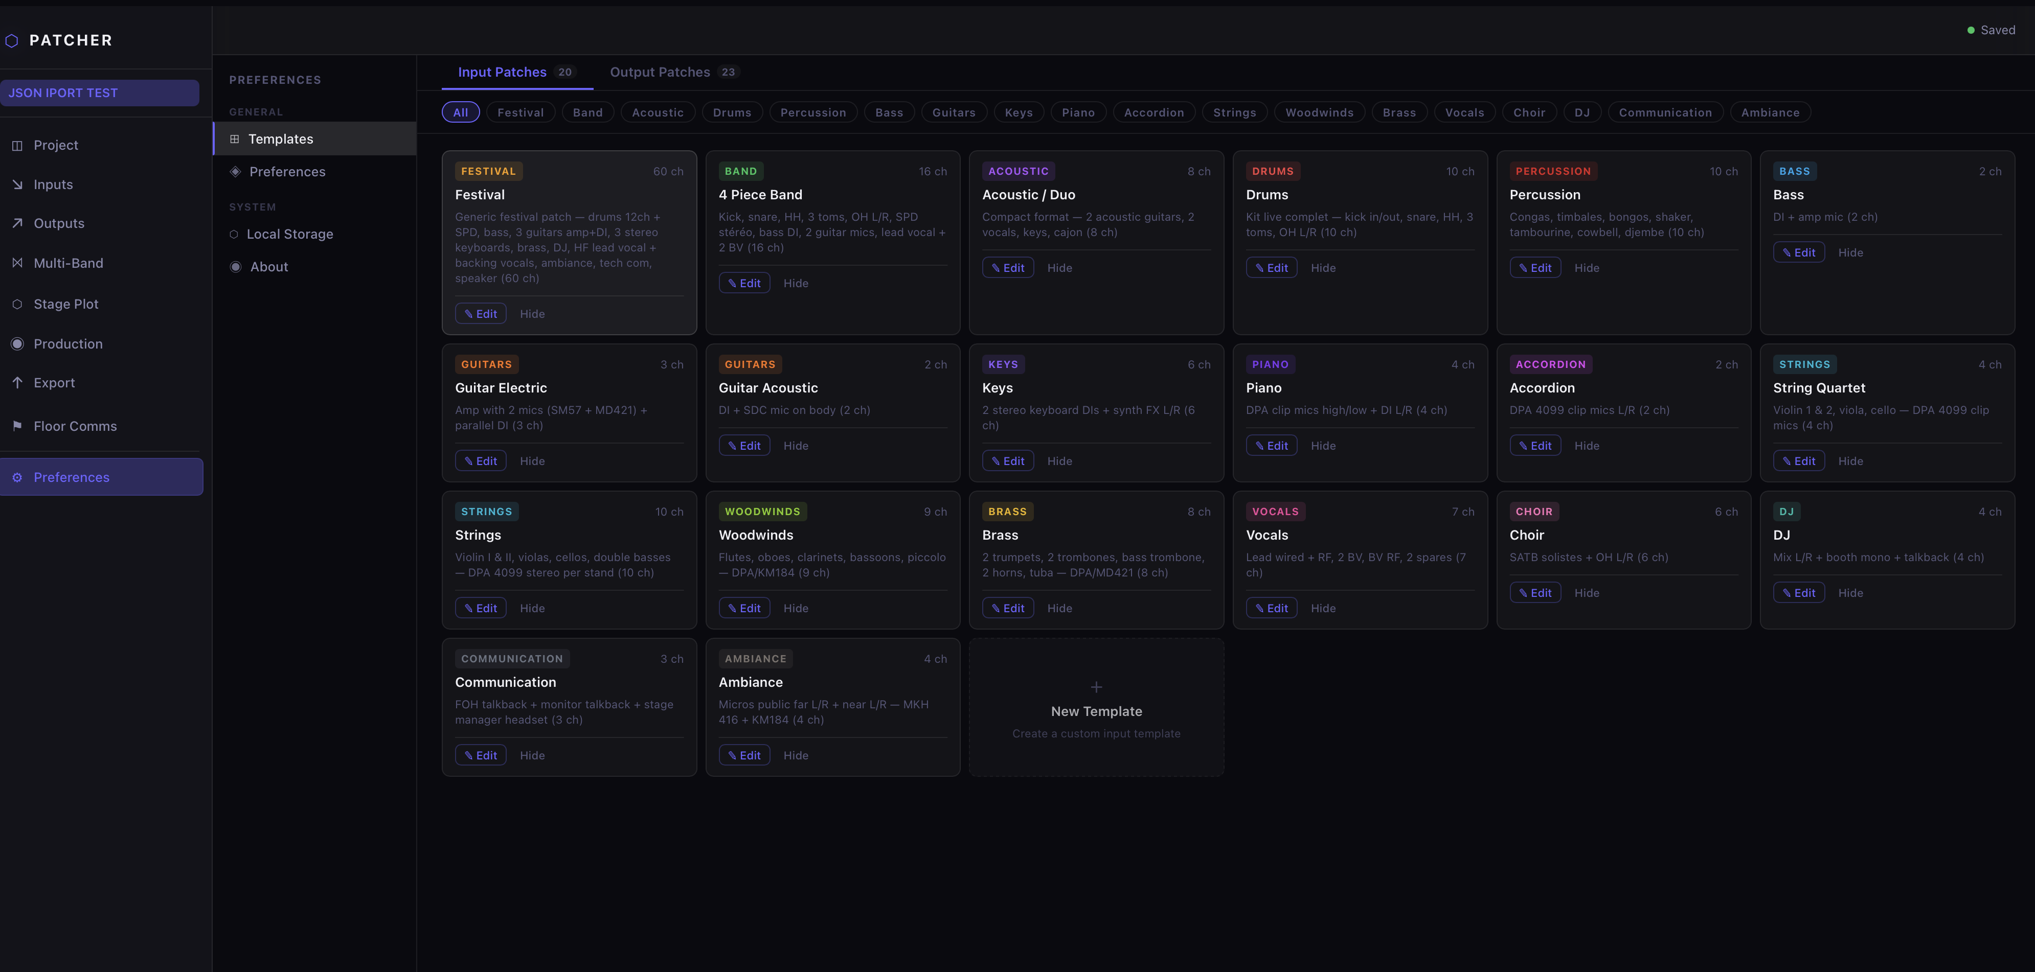Viewport: 2035px width, 972px height.
Task: Select the All filter chip
Action: coord(461,112)
